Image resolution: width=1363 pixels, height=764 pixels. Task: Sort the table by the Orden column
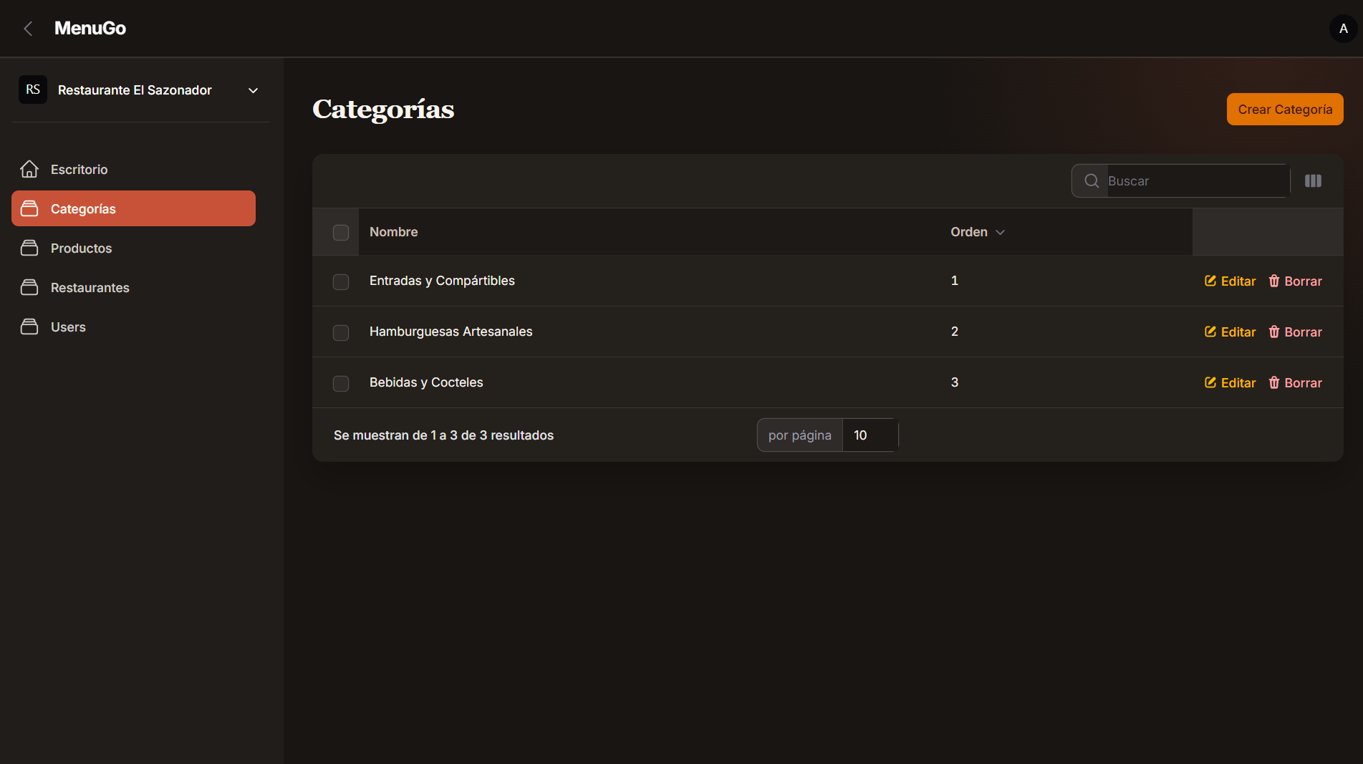pos(978,232)
